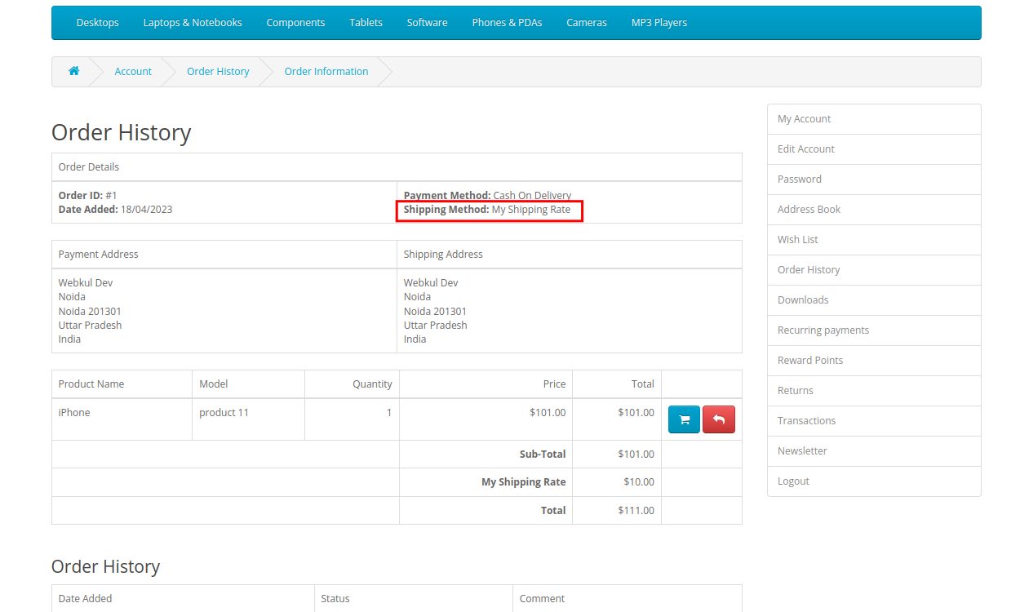
Task: Select the 'product 11' model cell
Action: [249, 419]
